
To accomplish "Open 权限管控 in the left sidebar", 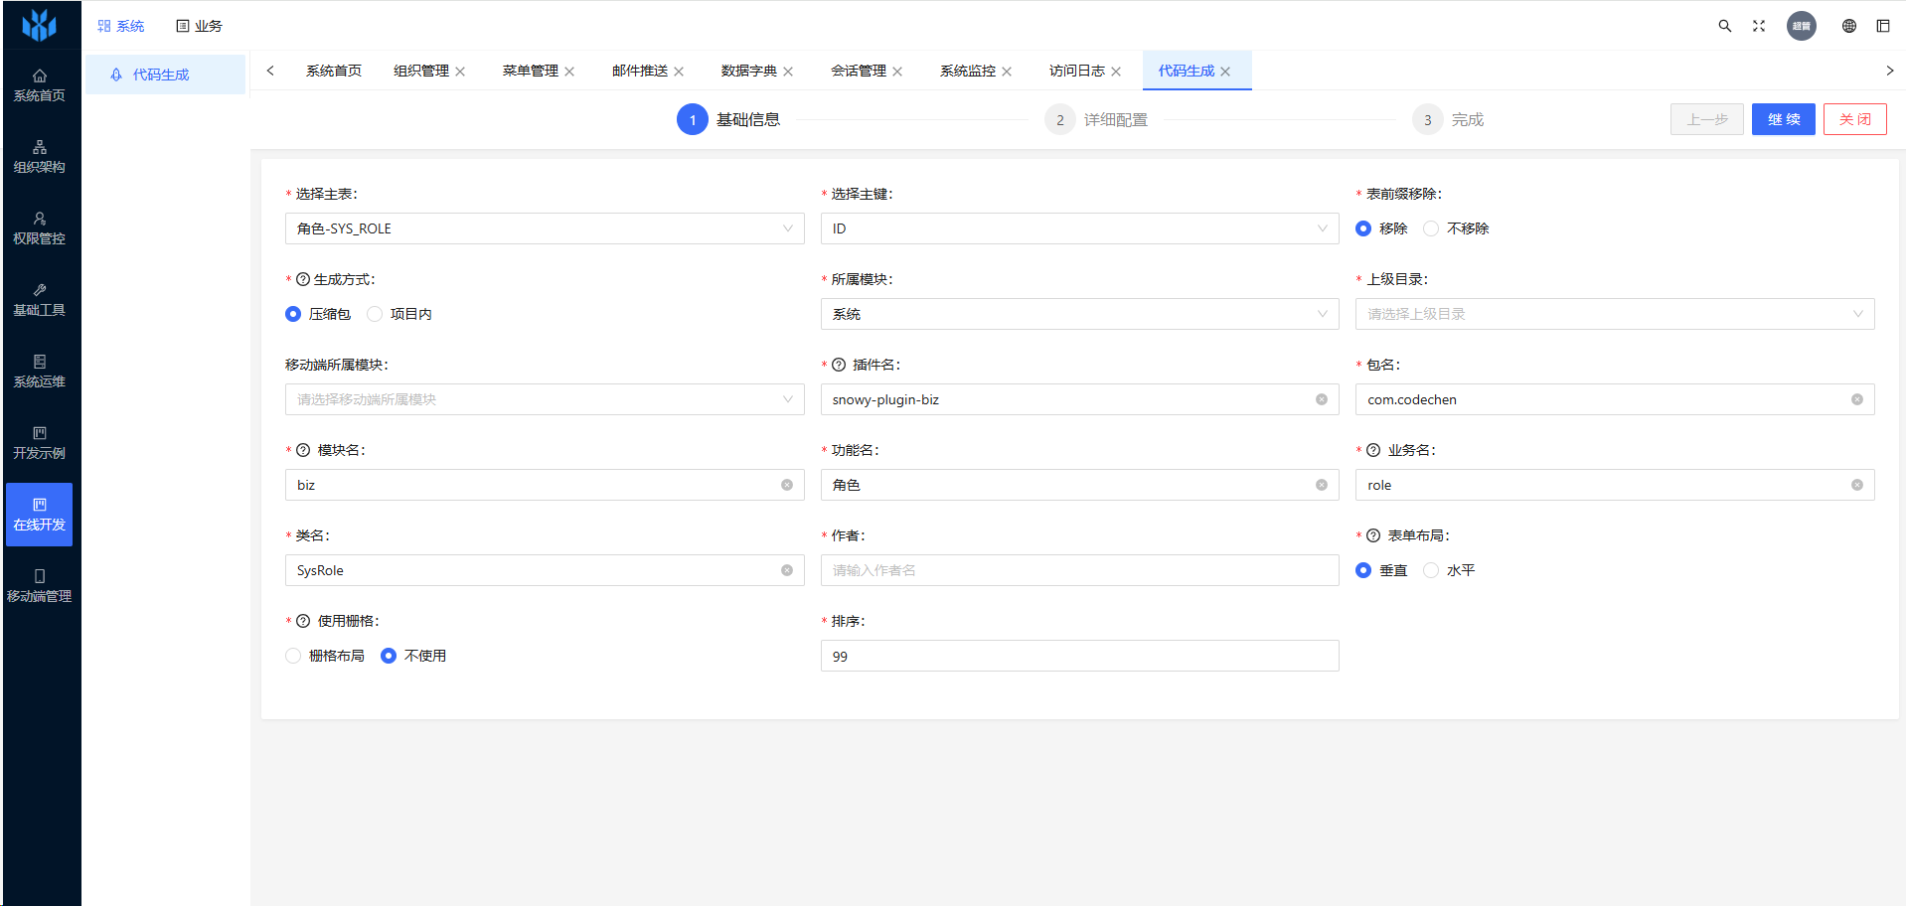I will coord(40,228).
